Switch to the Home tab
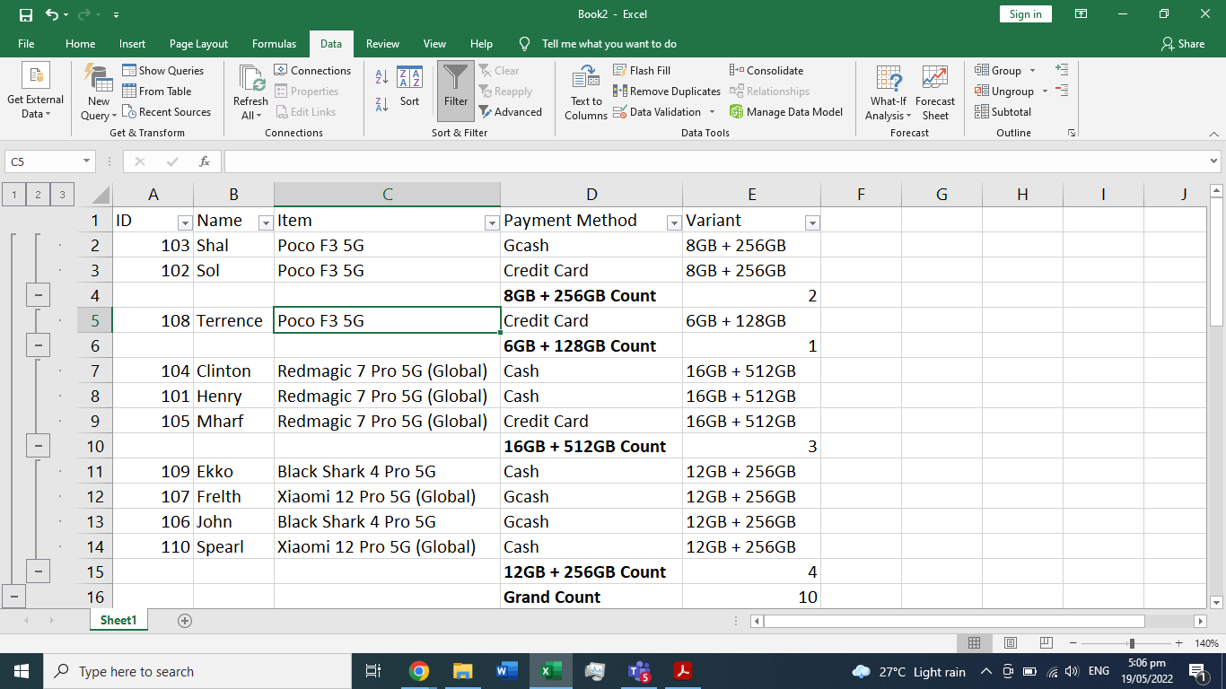 pos(80,43)
